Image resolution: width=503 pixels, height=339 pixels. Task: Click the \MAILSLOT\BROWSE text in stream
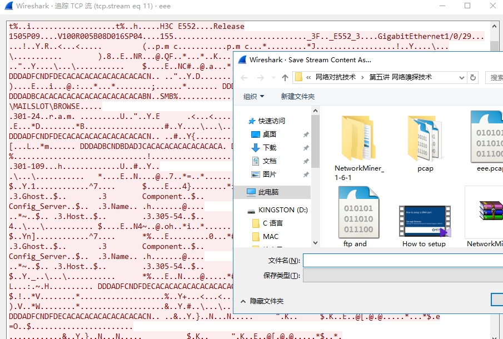(44, 106)
